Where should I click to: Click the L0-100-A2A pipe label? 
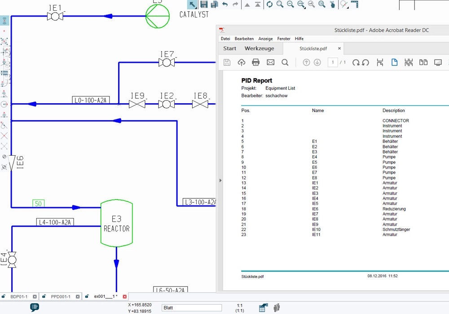coord(91,100)
